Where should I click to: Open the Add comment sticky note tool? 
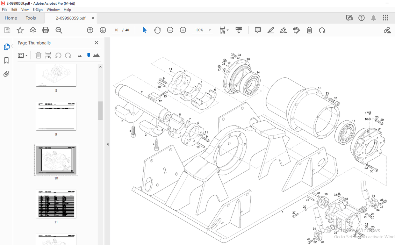coord(258,30)
